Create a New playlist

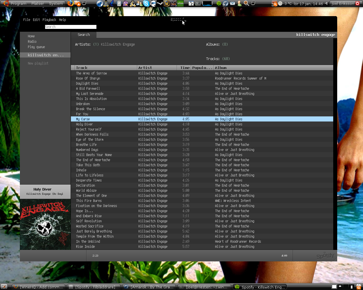(38, 63)
